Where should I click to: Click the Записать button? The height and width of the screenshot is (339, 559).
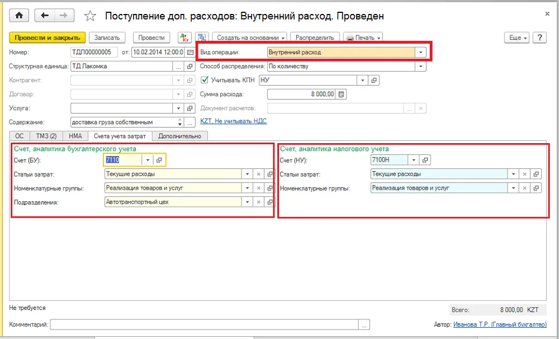(107, 37)
